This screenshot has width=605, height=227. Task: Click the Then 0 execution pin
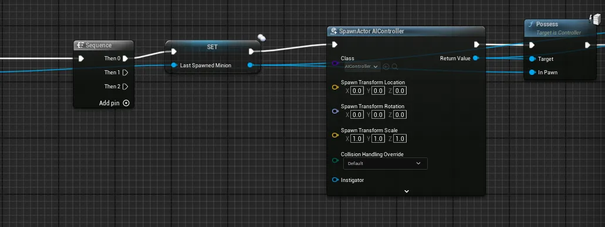click(x=125, y=59)
